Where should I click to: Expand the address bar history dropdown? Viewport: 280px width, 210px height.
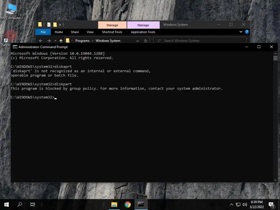(138, 41)
